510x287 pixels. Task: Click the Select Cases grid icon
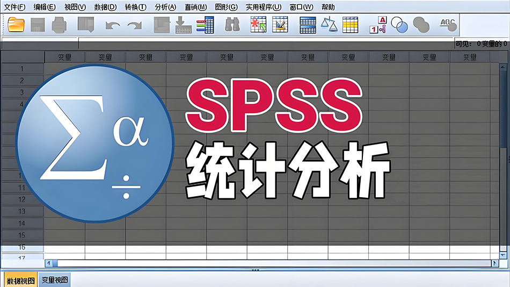pyautogui.click(x=351, y=25)
